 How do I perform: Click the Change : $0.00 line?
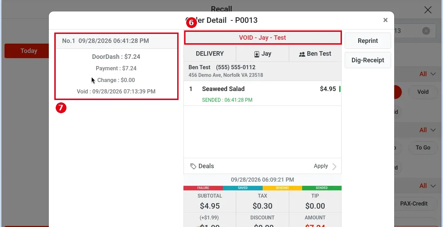tap(116, 80)
